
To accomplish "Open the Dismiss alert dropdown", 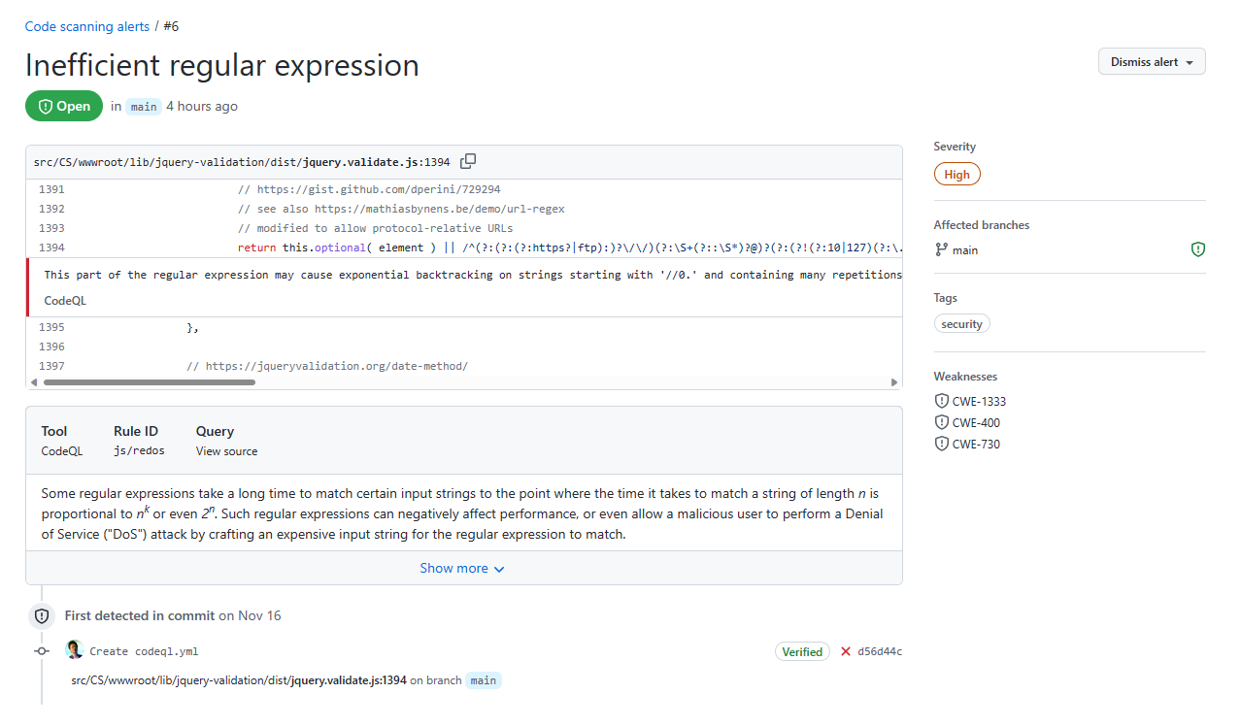I will coord(1151,60).
